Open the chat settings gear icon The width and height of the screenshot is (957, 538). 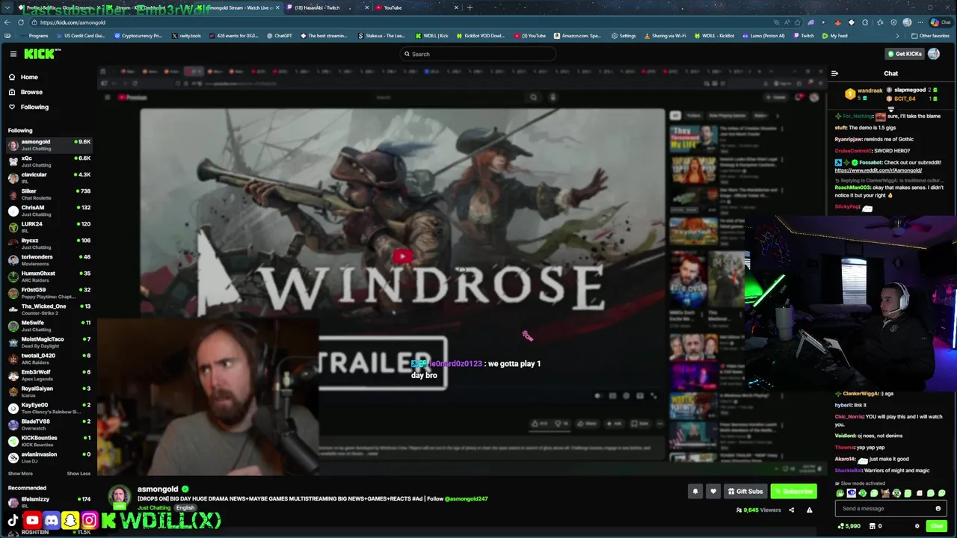point(917,526)
